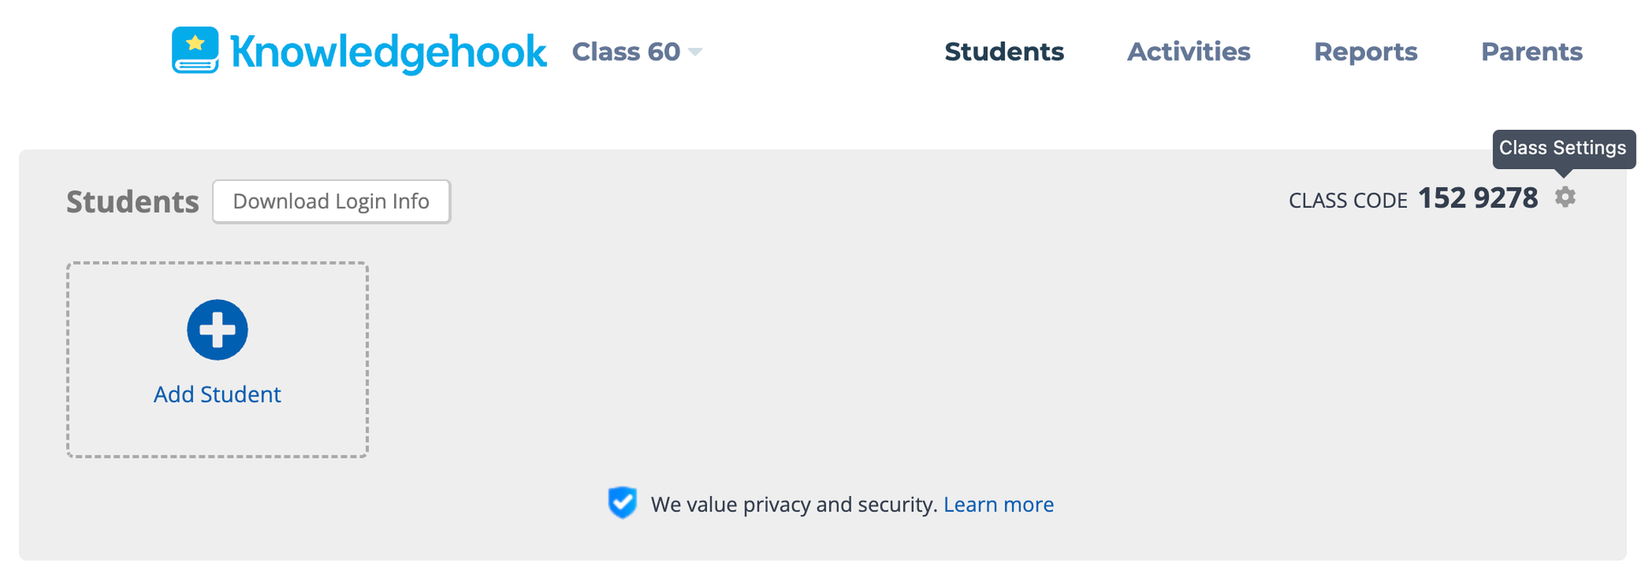
Task: Open Class Settings gear icon
Action: [x=1565, y=197]
